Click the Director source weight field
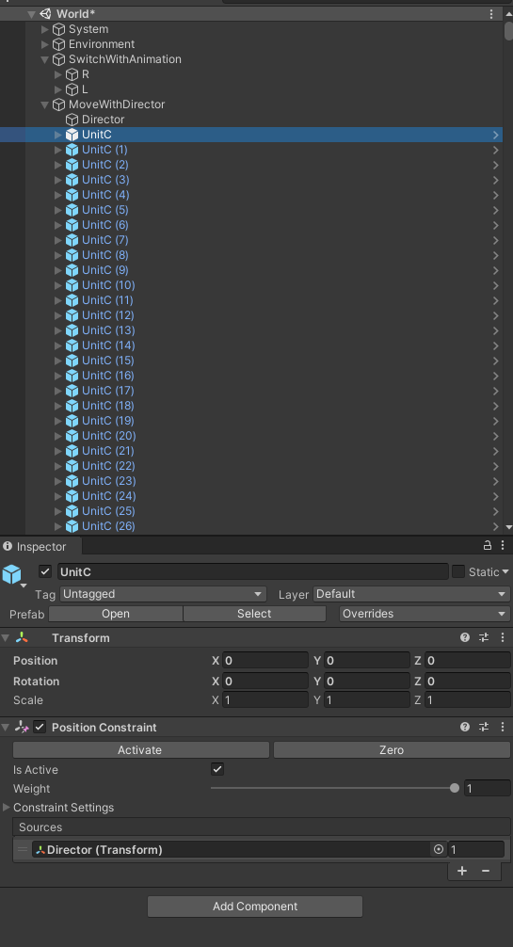The height and width of the screenshot is (947, 513). click(476, 850)
